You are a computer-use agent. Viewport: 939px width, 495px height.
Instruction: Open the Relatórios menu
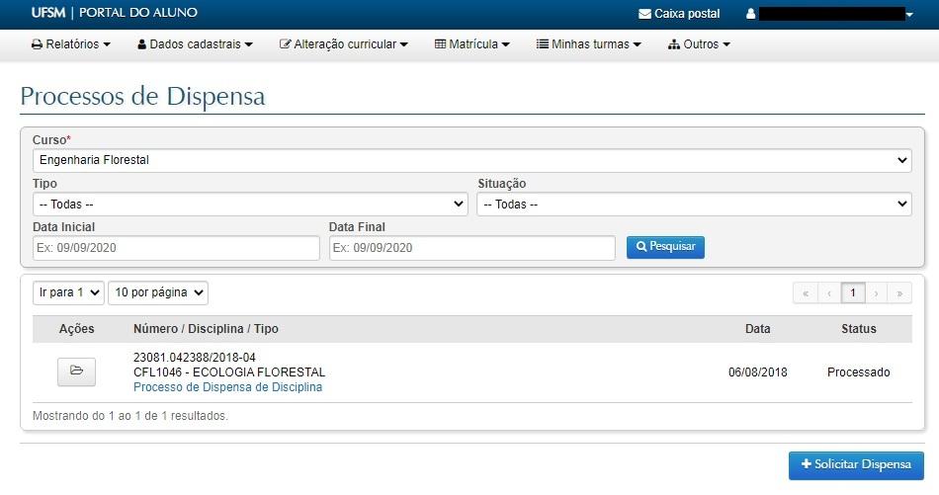71,44
